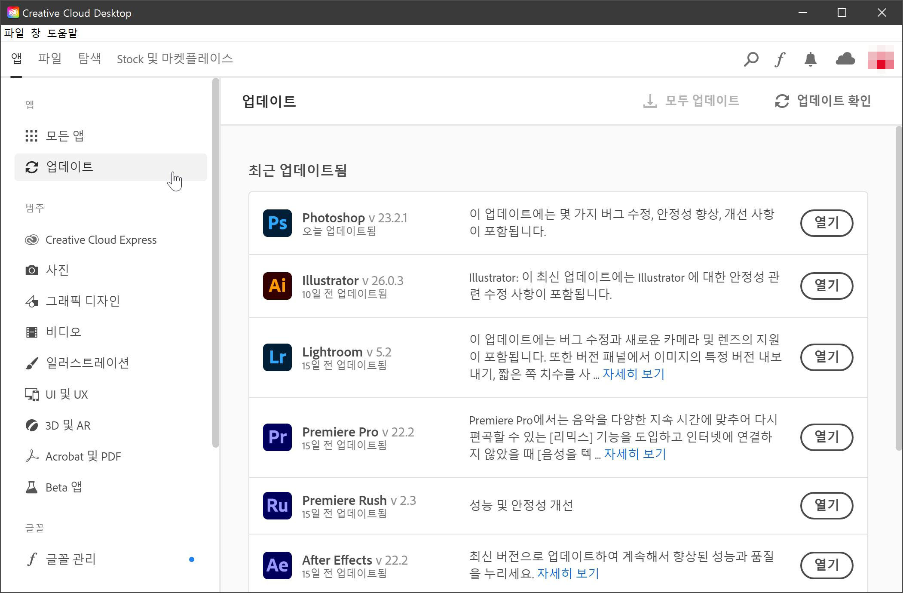
Task: Click 업데이트 확인 button
Action: pyautogui.click(x=823, y=101)
